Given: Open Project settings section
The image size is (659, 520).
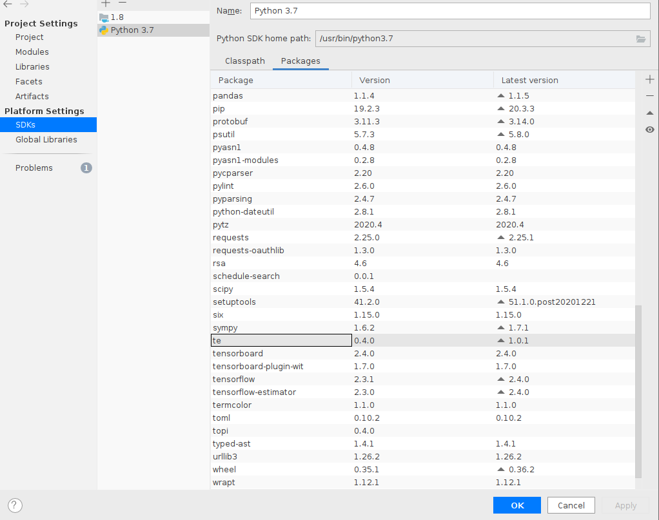Looking at the screenshot, I should [x=30, y=37].
